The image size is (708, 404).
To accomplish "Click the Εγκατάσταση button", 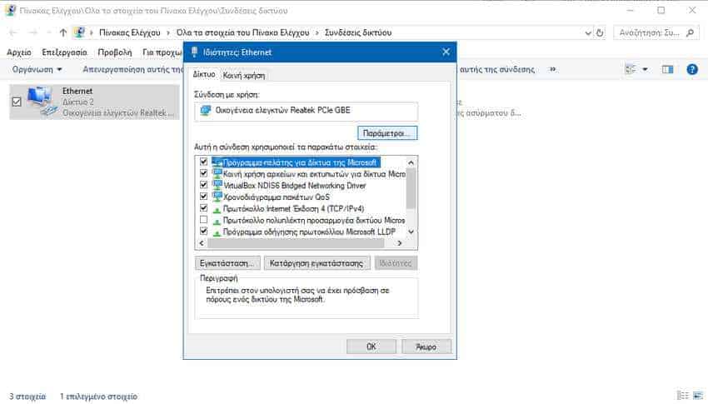I will coord(227,263).
